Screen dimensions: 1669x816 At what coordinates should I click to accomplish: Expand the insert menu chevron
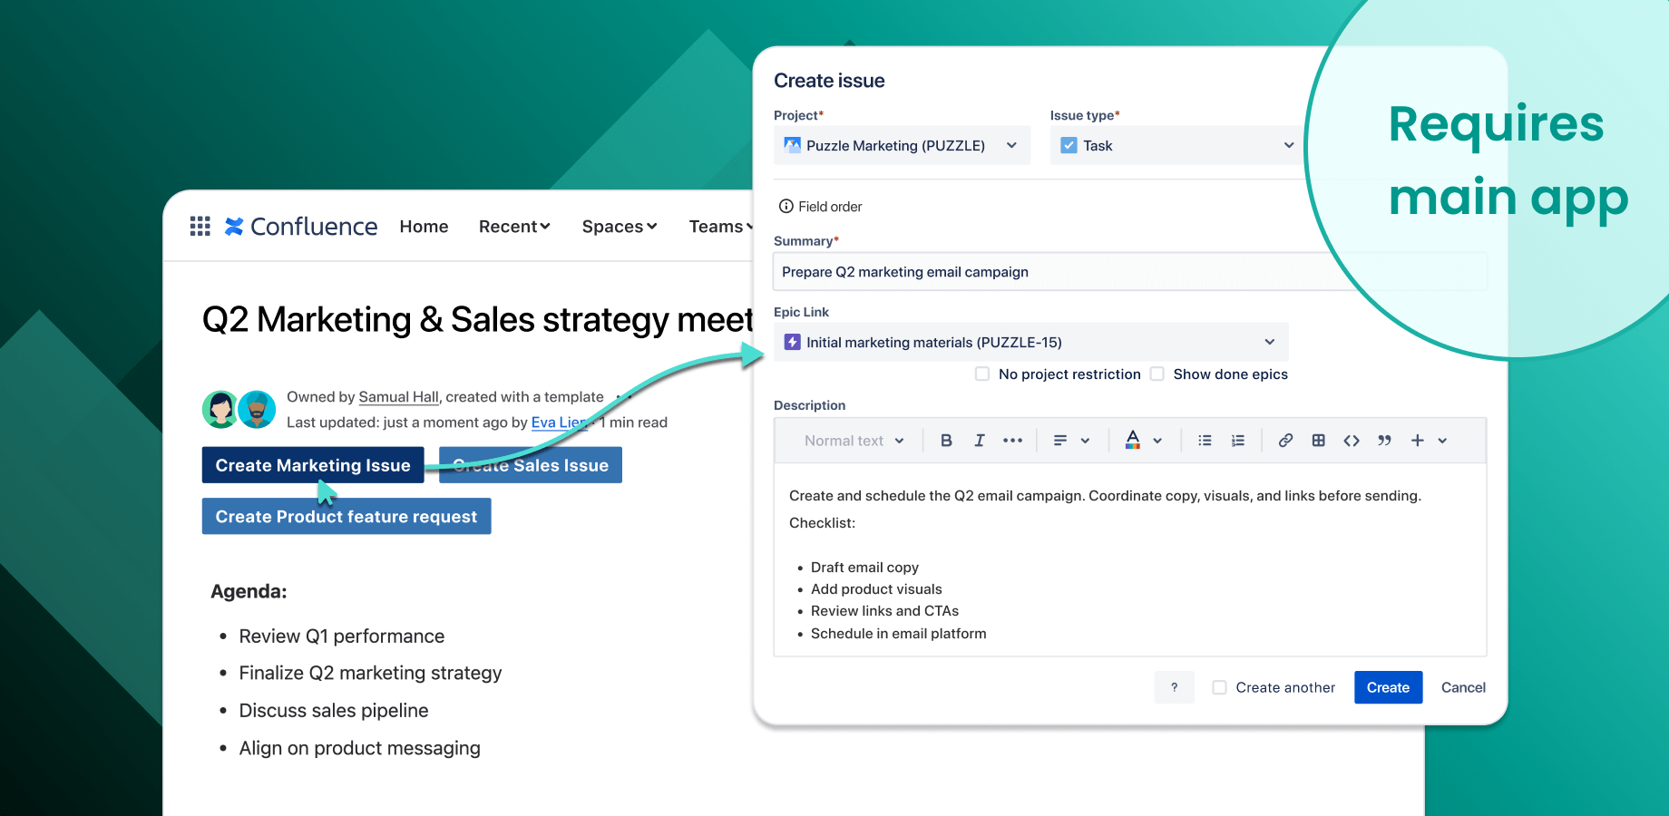pyautogui.click(x=1442, y=441)
